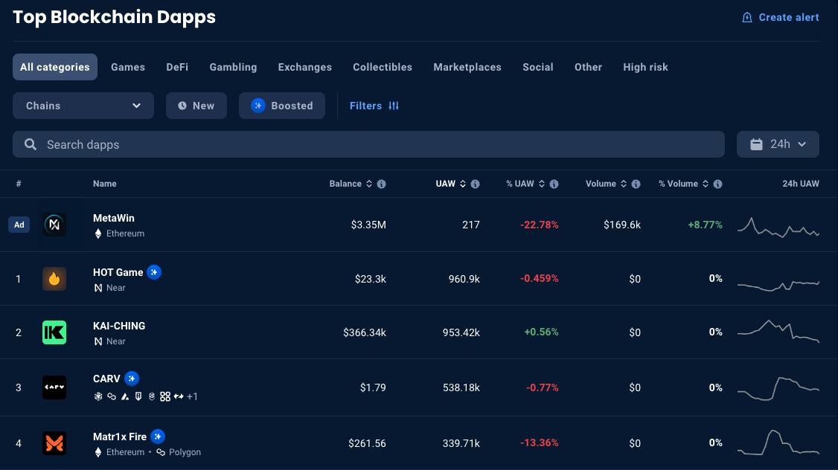Click MetaWin % Volume +8.77%

[x=705, y=225]
